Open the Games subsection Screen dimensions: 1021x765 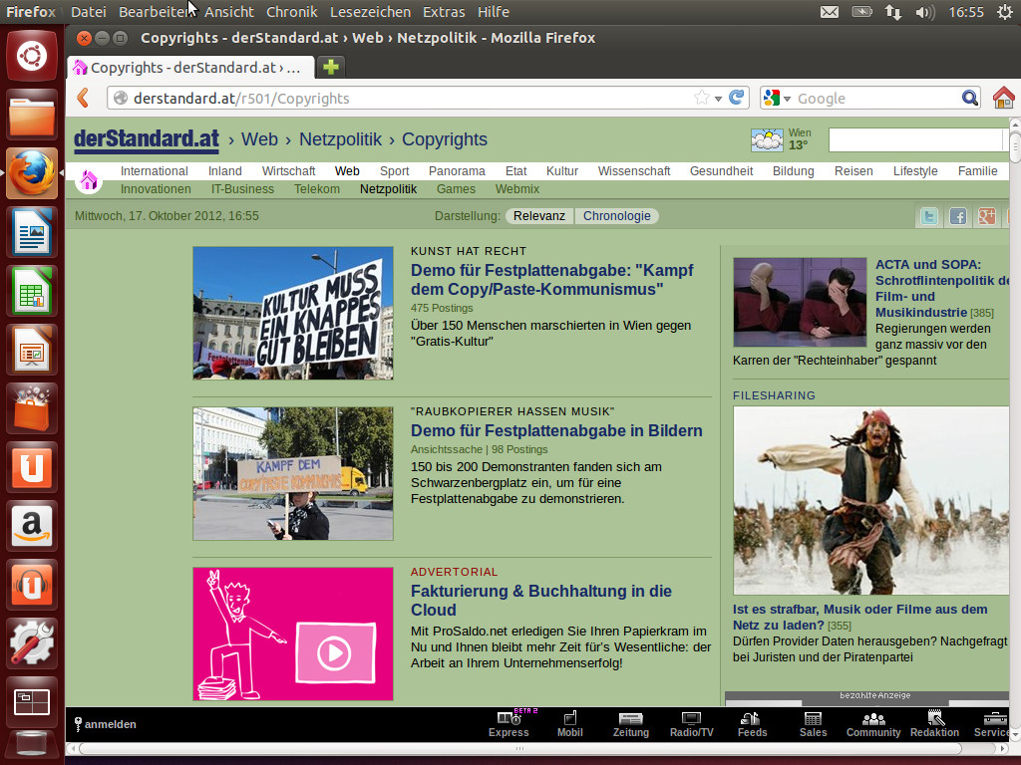(456, 189)
